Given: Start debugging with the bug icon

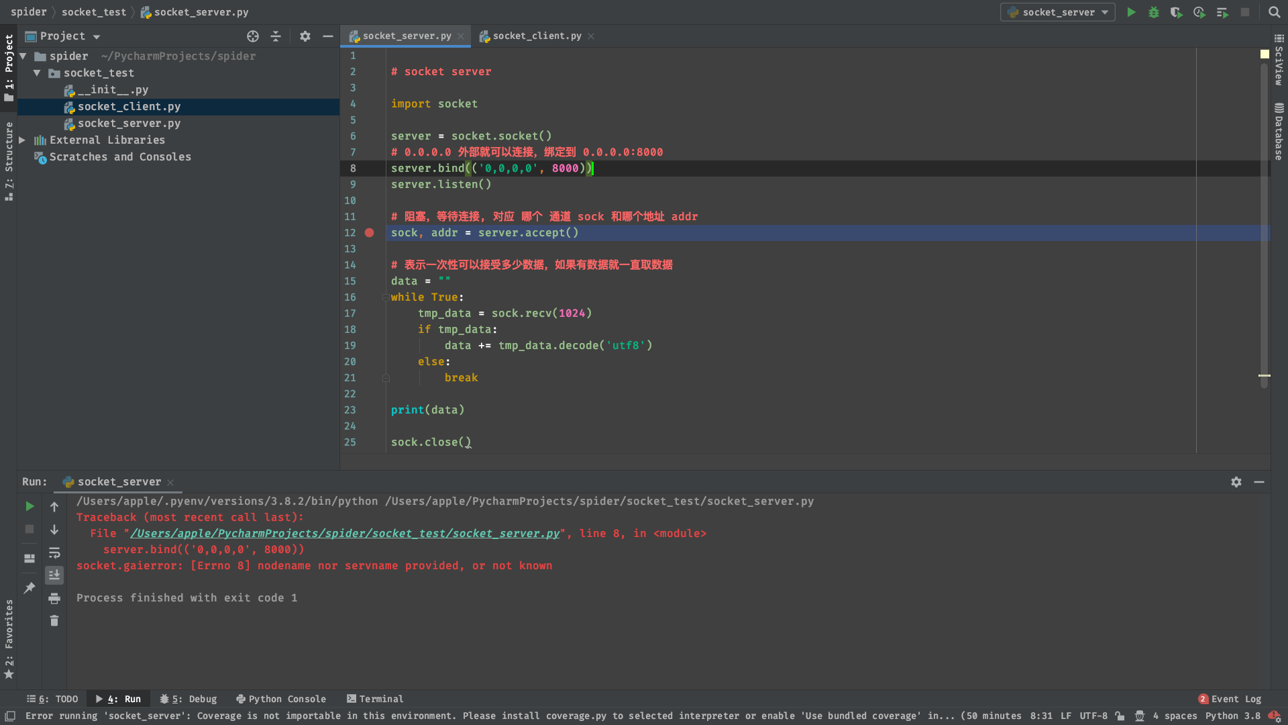Looking at the screenshot, I should pos(1154,12).
